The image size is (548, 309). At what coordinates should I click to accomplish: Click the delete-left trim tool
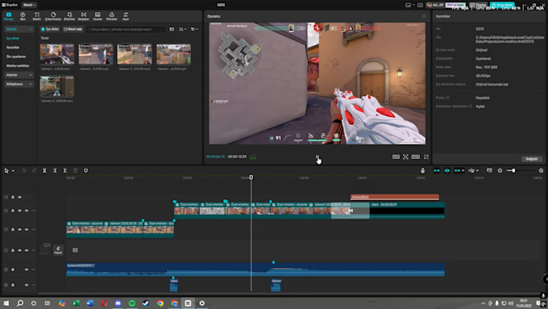tap(55, 171)
